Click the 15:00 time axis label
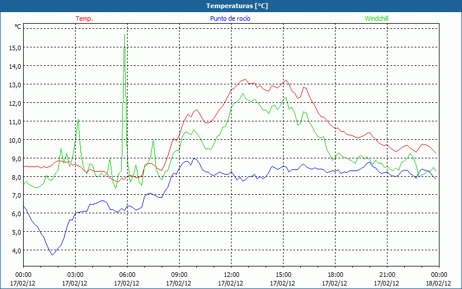 coord(283,275)
